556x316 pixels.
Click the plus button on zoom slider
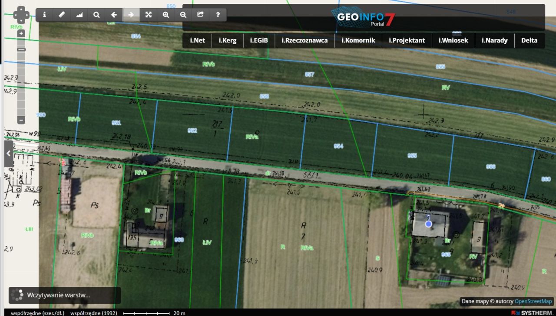pyautogui.click(x=21, y=33)
